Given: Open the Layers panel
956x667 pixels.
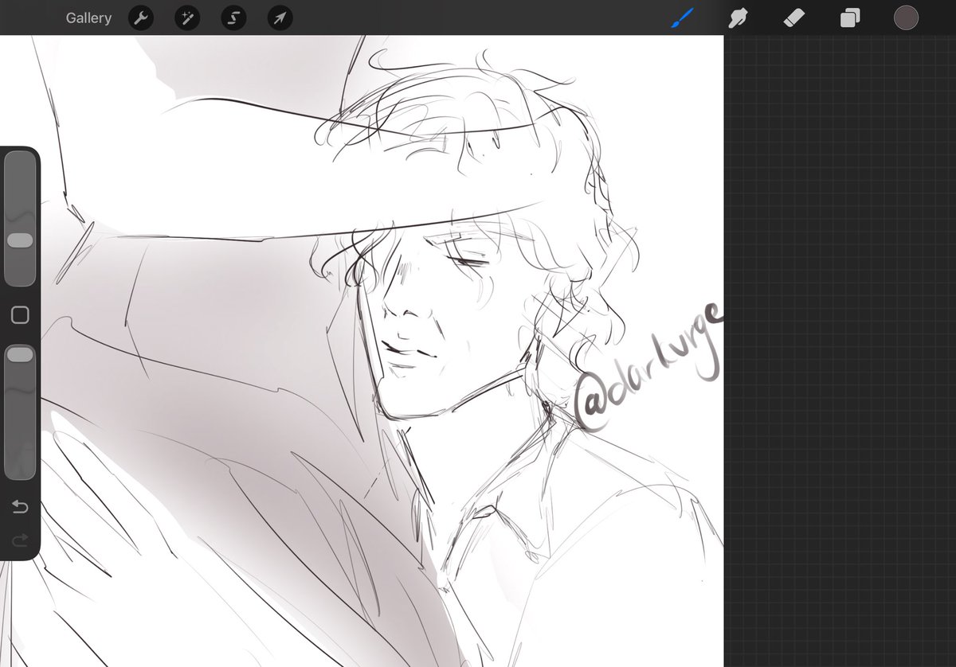Looking at the screenshot, I should tap(850, 18).
